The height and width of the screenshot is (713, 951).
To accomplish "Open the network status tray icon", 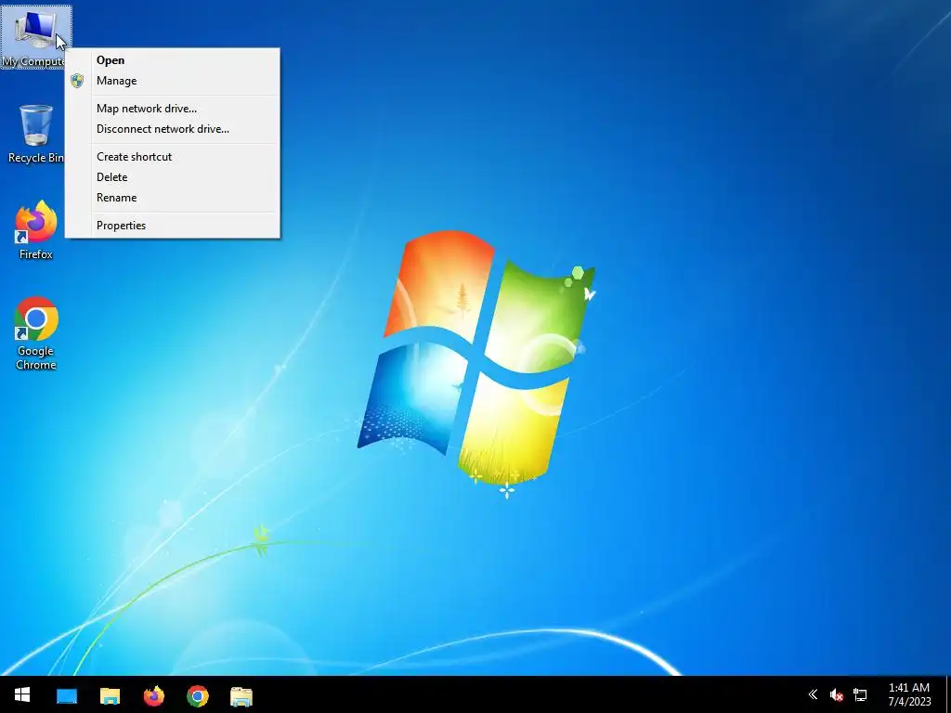I will (x=859, y=694).
